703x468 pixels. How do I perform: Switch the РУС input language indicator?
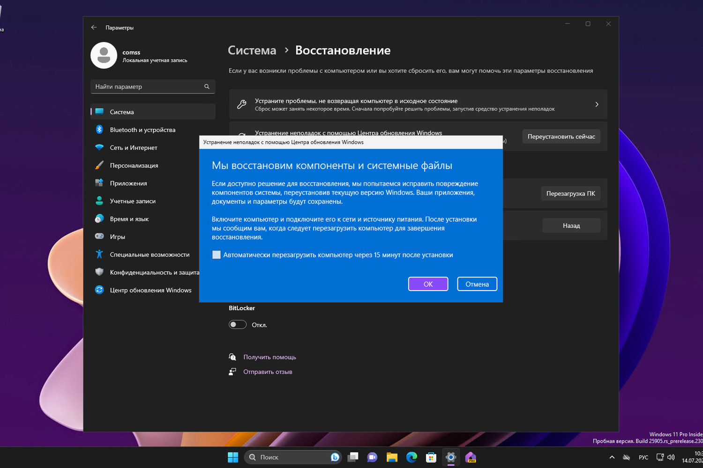point(643,457)
